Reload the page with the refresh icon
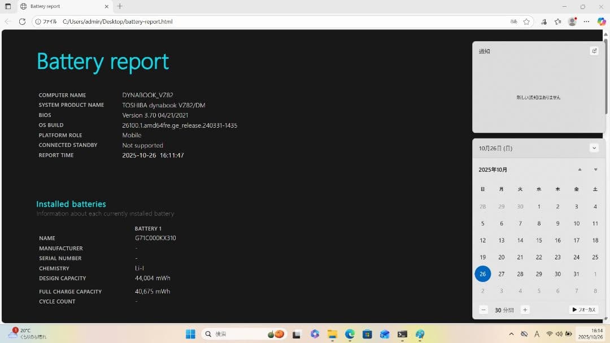The width and height of the screenshot is (610, 343). (x=22, y=21)
